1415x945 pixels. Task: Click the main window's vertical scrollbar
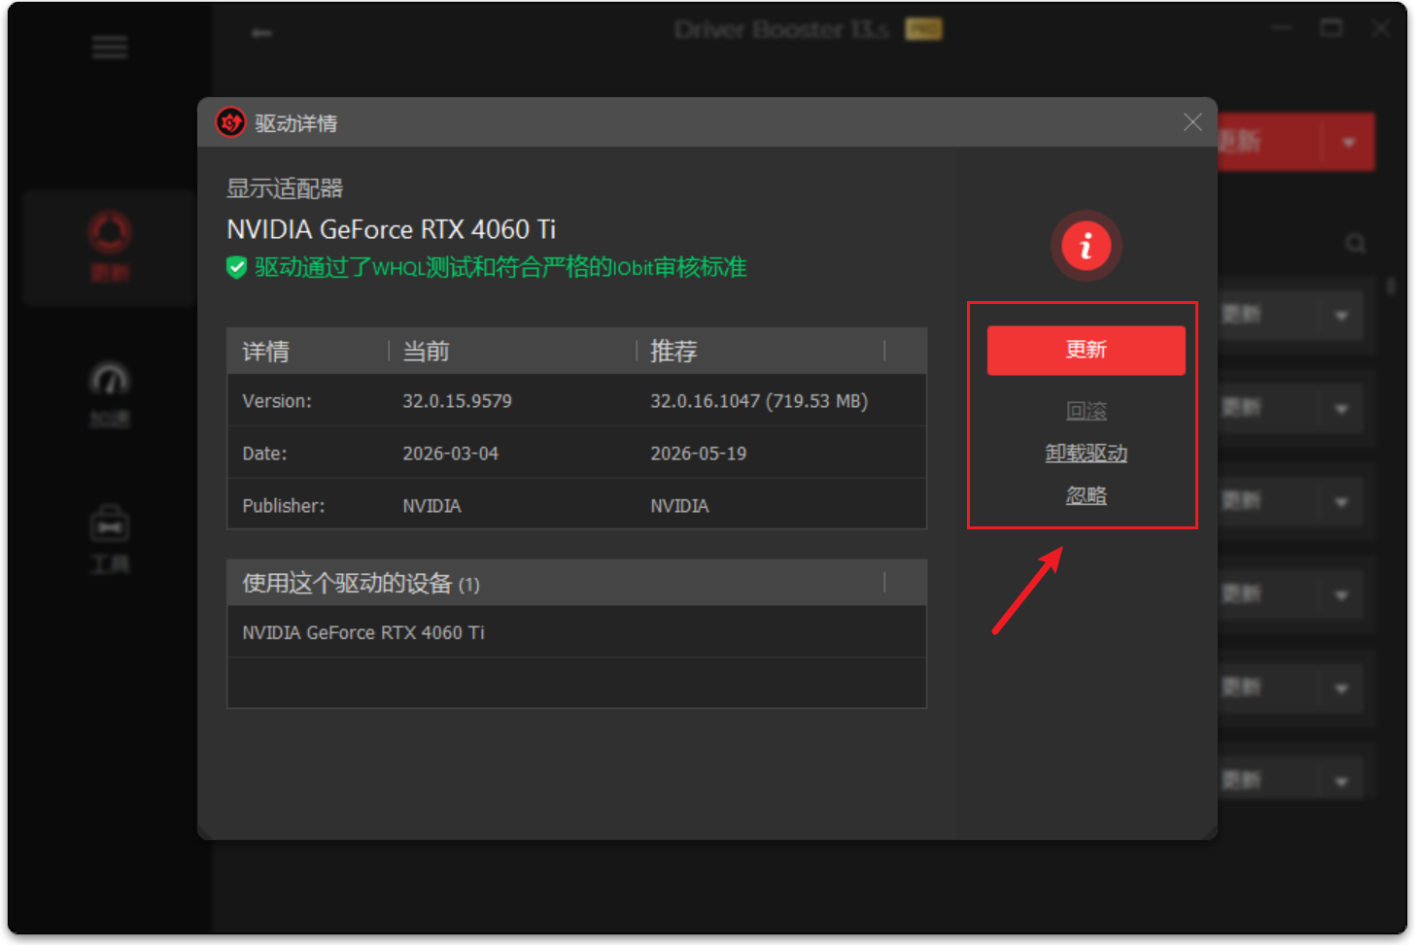coord(1391,287)
